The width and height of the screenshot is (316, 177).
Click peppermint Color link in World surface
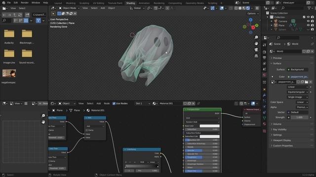(x=298, y=77)
